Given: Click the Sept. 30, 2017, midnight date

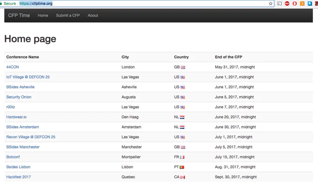Looking at the screenshot, I should click(236, 177).
